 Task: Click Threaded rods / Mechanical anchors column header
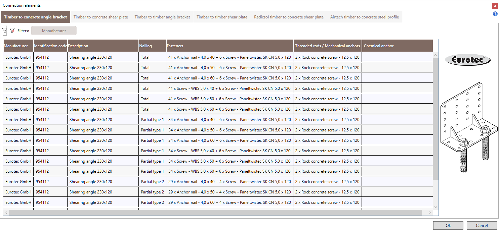[x=328, y=46]
